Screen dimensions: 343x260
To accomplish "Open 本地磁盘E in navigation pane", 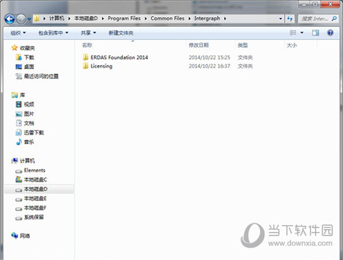I will pos(35,198).
